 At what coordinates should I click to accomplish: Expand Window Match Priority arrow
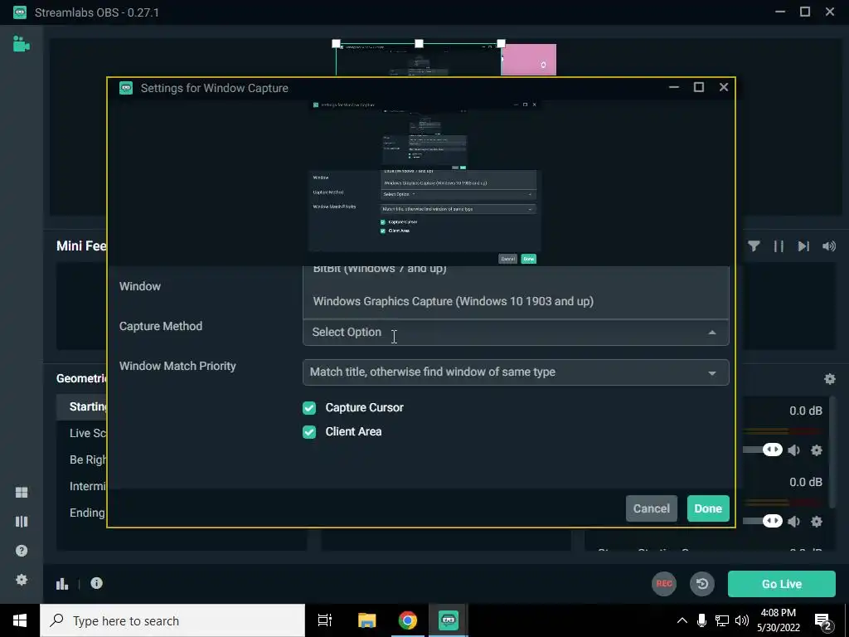tap(712, 372)
